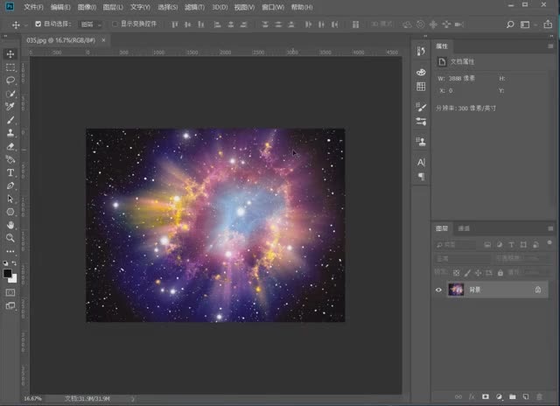The image size is (560, 406).
Task: Open the layer filter type dropdown
Action: pyautogui.click(x=455, y=245)
